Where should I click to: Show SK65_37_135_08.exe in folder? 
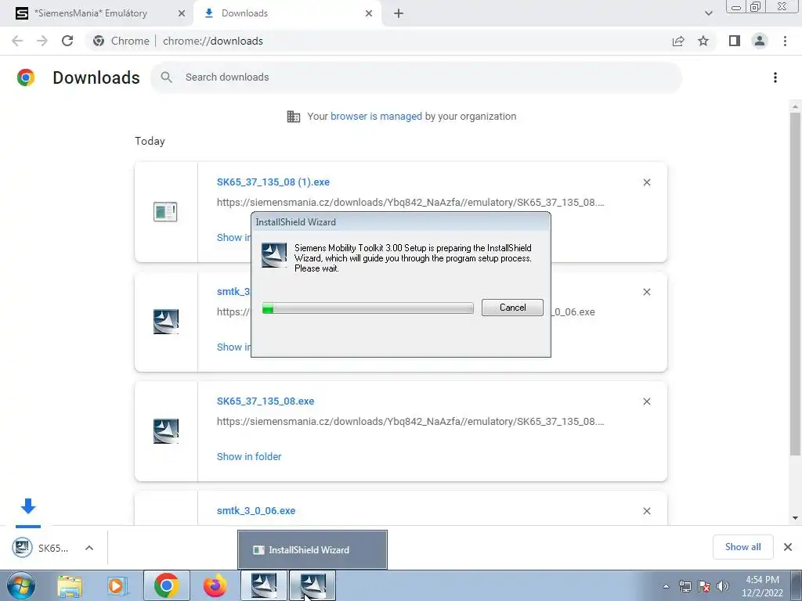click(x=249, y=456)
